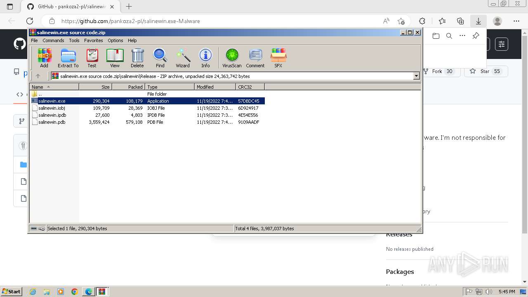Open the Commands menu
The image size is (528, 297).
tap(53, 40)
